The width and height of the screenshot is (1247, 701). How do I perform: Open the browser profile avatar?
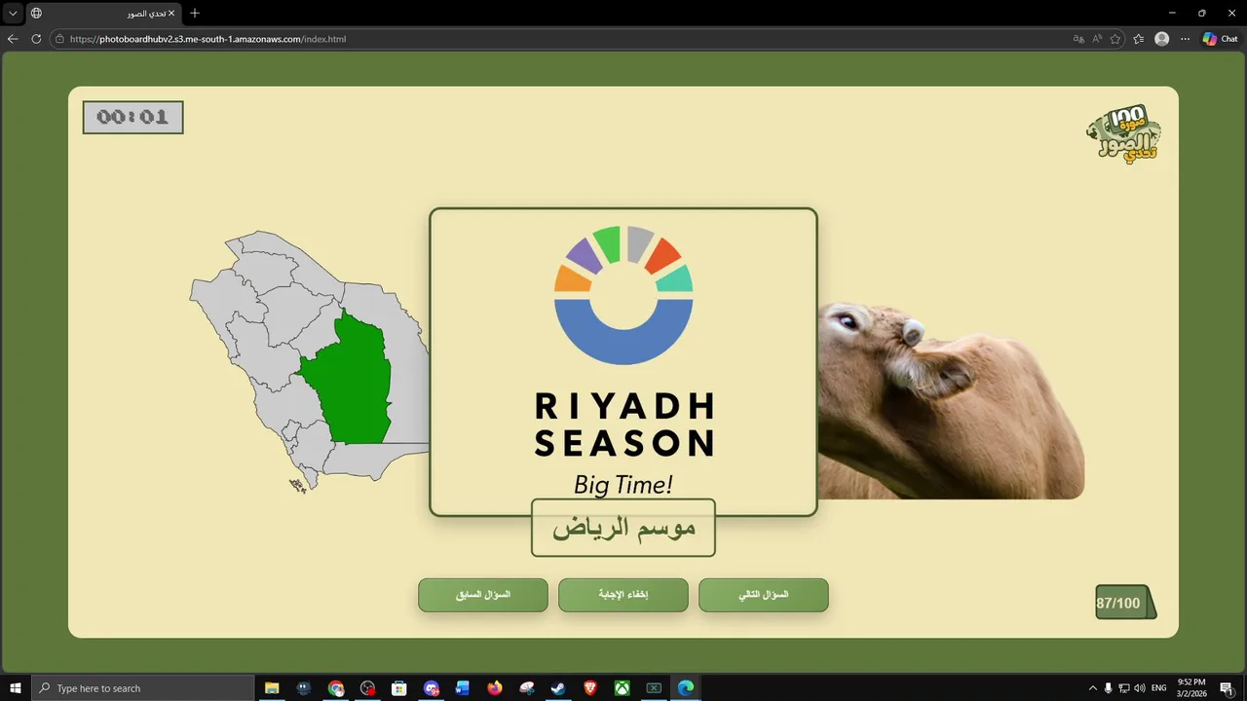point(1161,39)
